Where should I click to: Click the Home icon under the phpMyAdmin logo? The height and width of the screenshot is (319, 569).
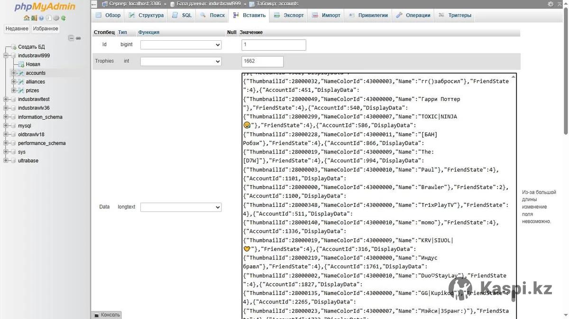click(x=27, y=18)
